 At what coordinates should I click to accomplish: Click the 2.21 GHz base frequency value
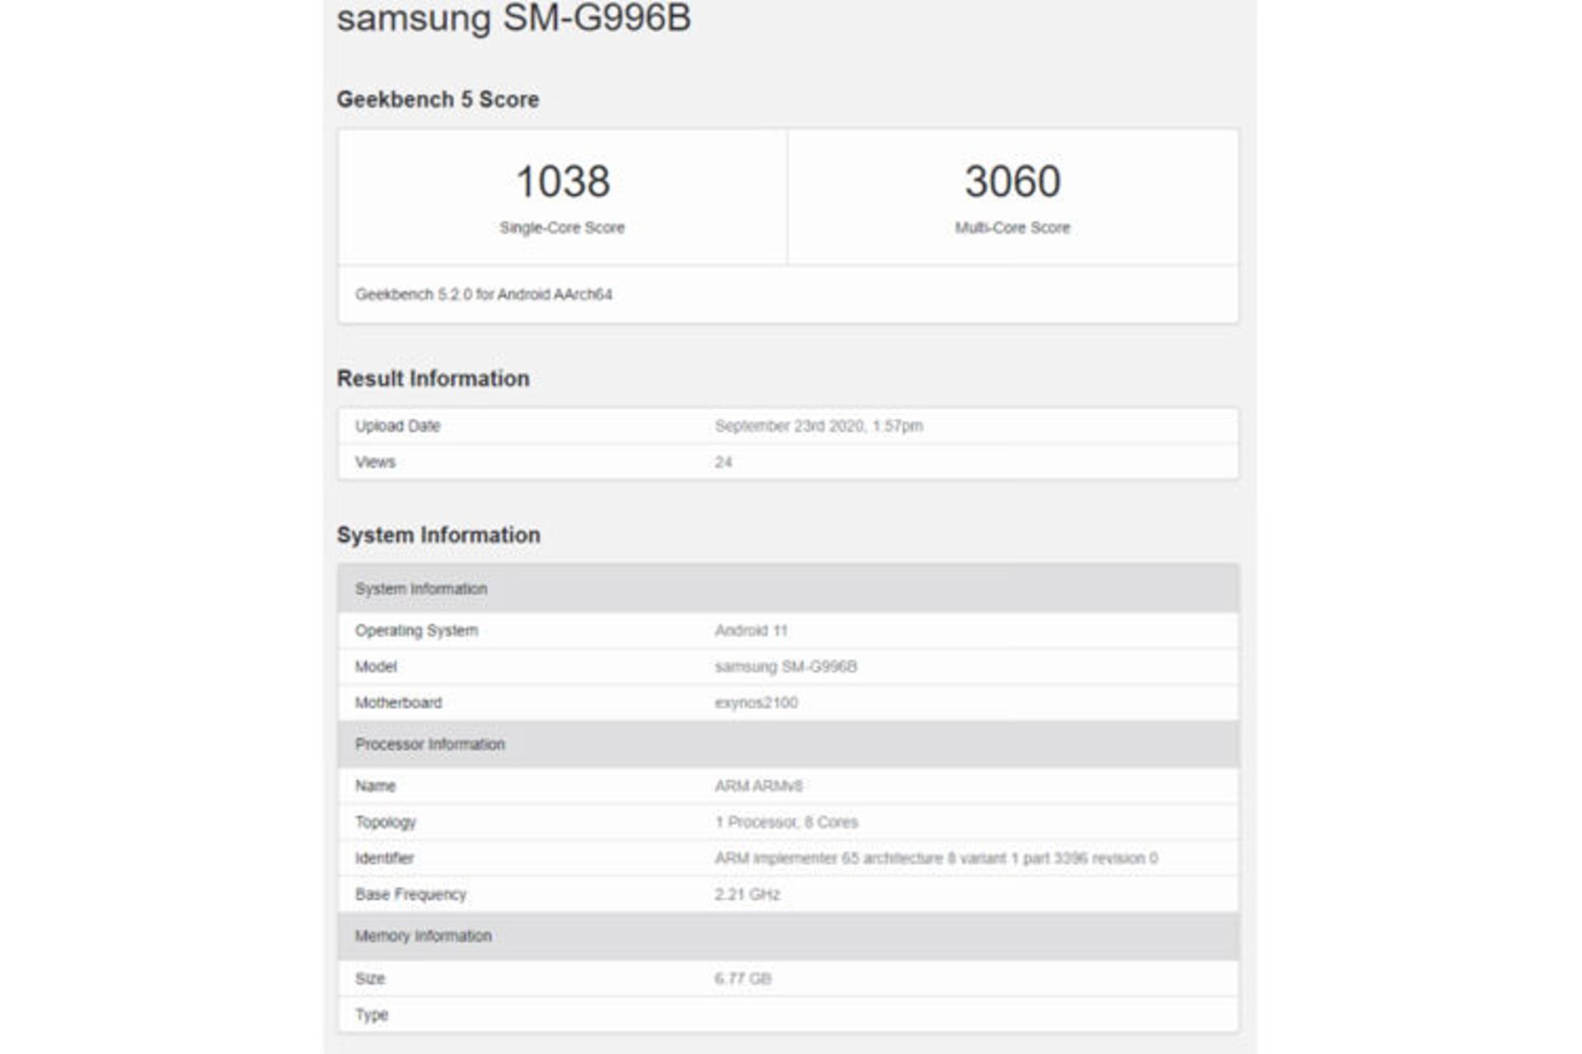click(x=747, y=895)
